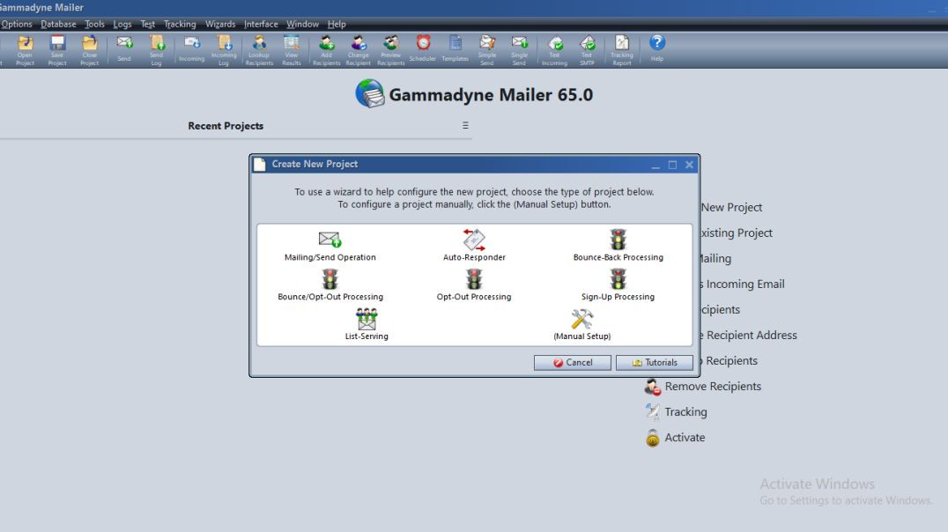The image size is (948, 532).
Task: Open the Options menu
Action: click(x=17, y=24)
